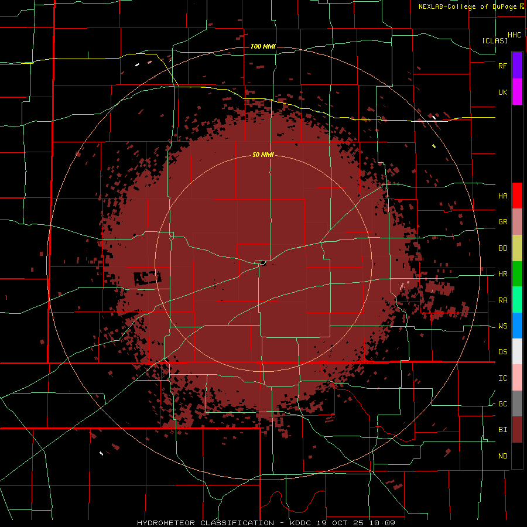The image size is (527, 527).
Task: Click the 'HHC' product code text
Action: pos(514,35)
